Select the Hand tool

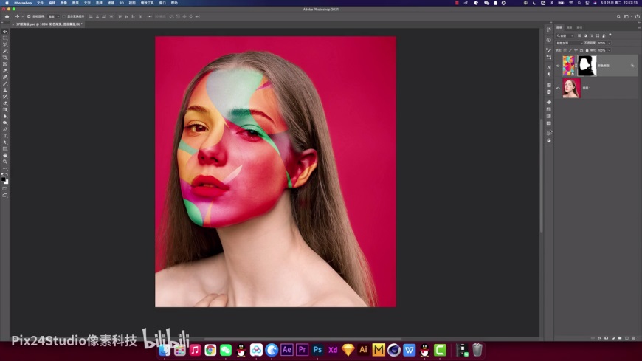pos(5,156)
